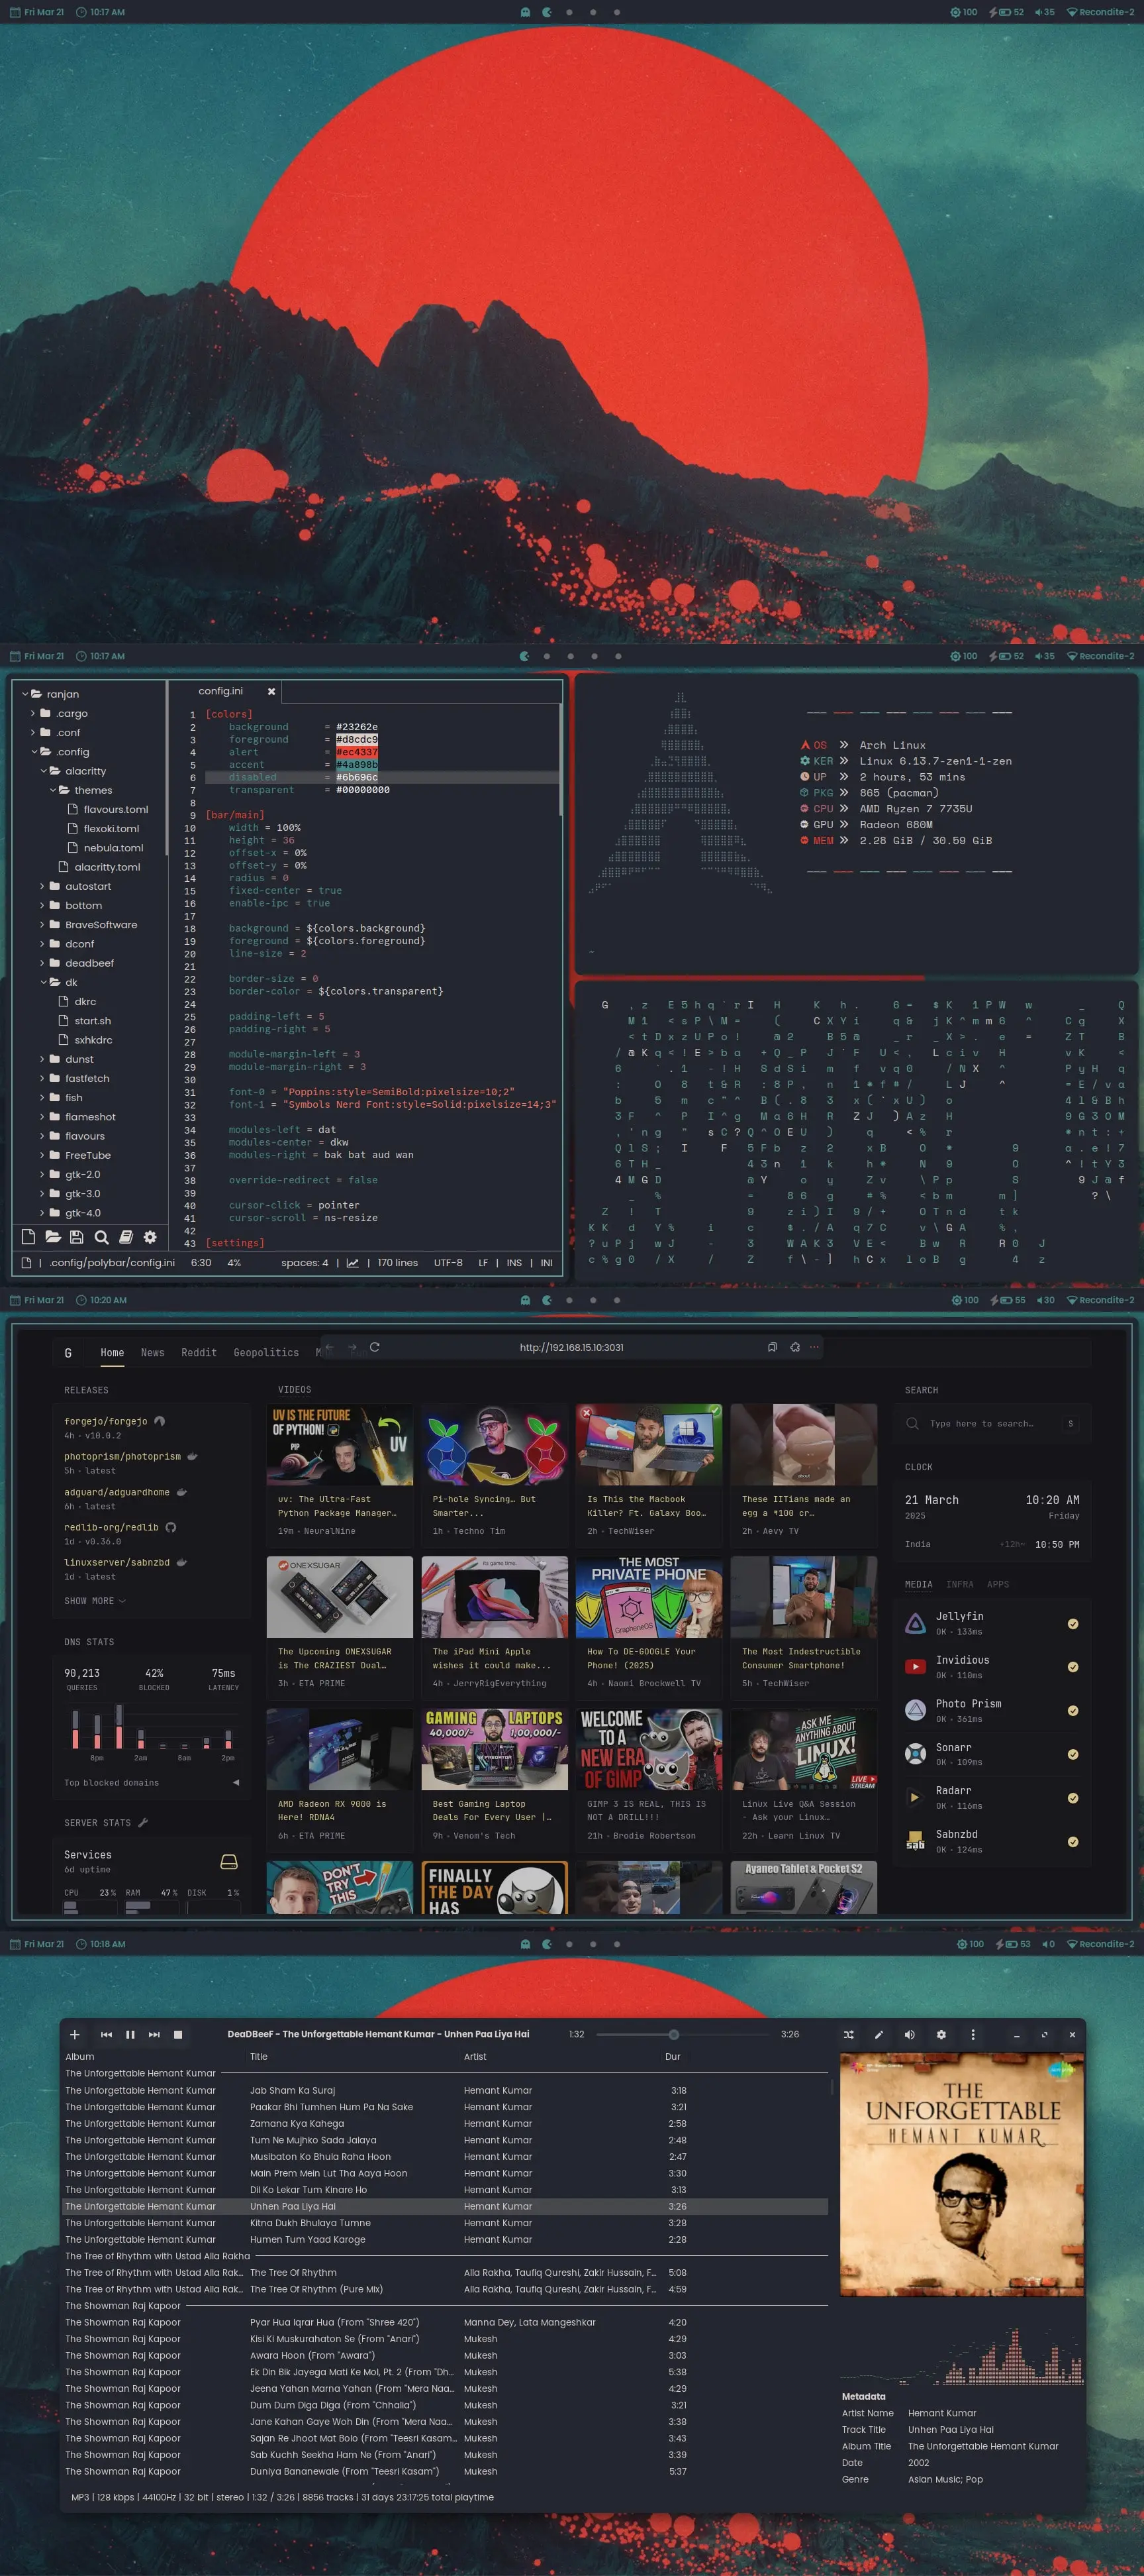The width and height of the screenshot is (1144, 2576).
Task: Open the three-dot menu in music player
Action: click(x=973, y=2034)
